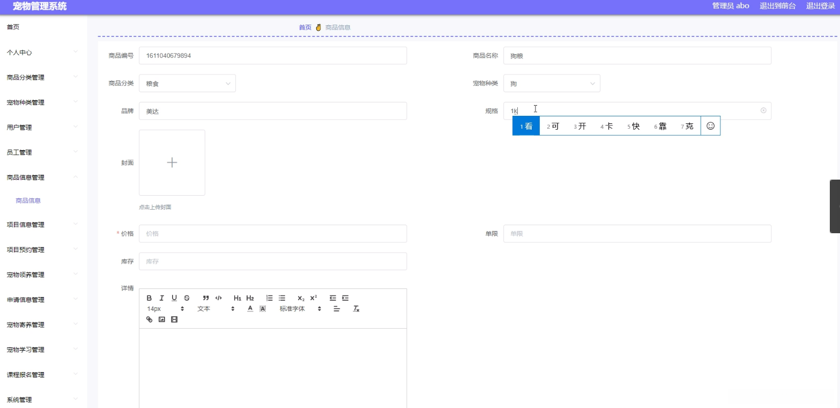The image size is (840, 408).
Task: Expand the 商品分类管理 sidebar menu
Action: (43, 77)
